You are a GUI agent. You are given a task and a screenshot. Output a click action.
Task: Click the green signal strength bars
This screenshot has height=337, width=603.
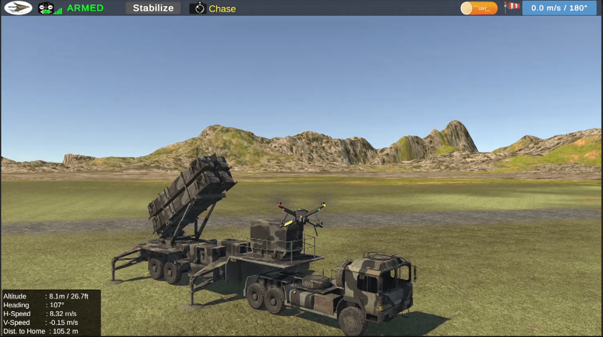coord(58,10)
